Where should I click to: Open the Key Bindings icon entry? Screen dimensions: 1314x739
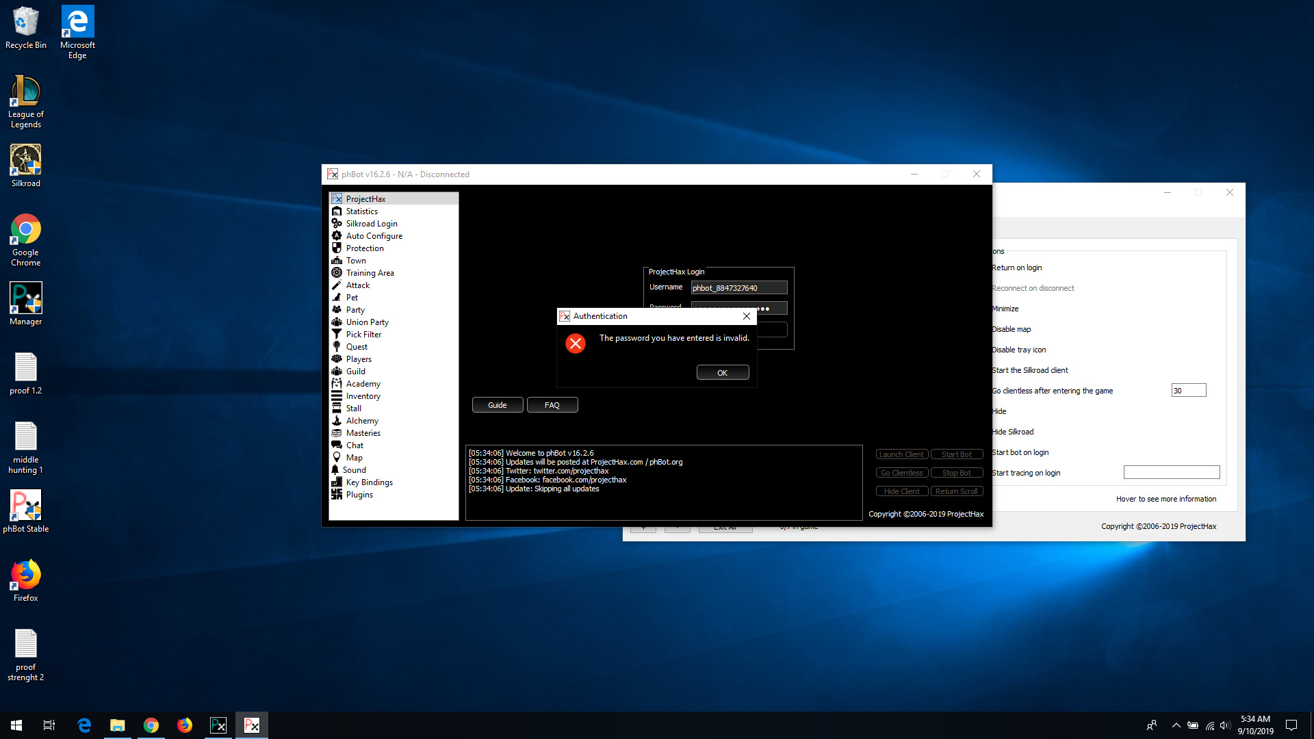[x=337, y=482]
